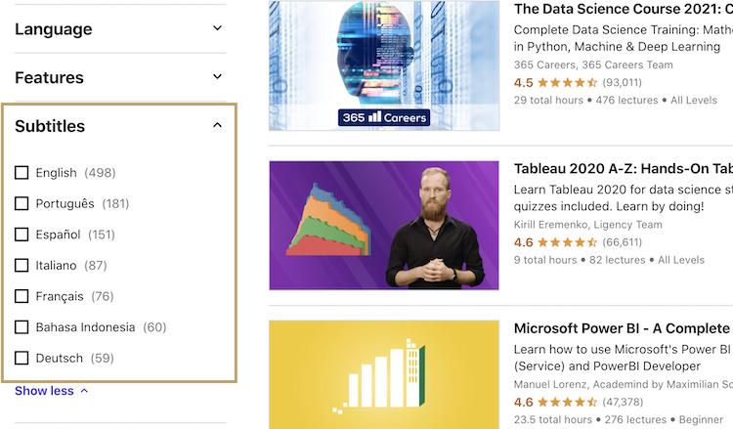Viewport: 733px width, 429px height.
Task: Click the 4.5 star rating of Data Science course
Action: pos(567,82)
